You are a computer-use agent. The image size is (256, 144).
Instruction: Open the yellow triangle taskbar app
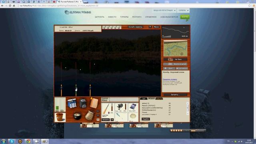[x=20, y=141]
